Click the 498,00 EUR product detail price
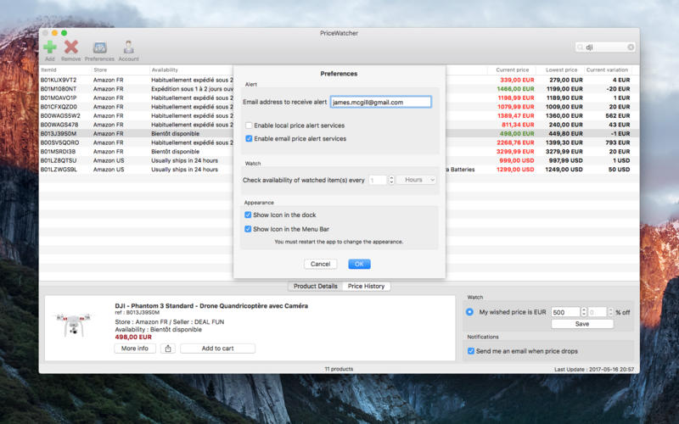Image resolution: width=679 pixels, height=424 pixels. pos(133,337)
